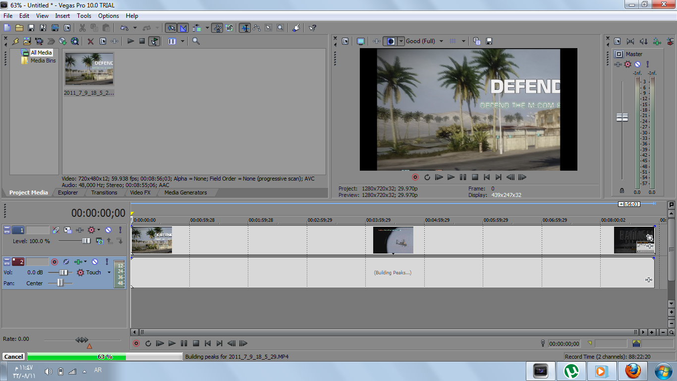Click Downmix Output icon in mixer
677x381 pixels.
click(x=630, y=41)
